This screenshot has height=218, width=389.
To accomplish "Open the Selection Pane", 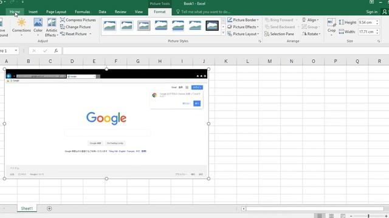I will 279,34.
